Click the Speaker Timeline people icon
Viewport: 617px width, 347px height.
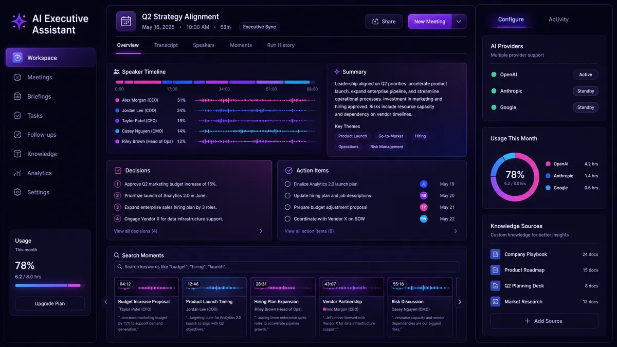point(117,72)
